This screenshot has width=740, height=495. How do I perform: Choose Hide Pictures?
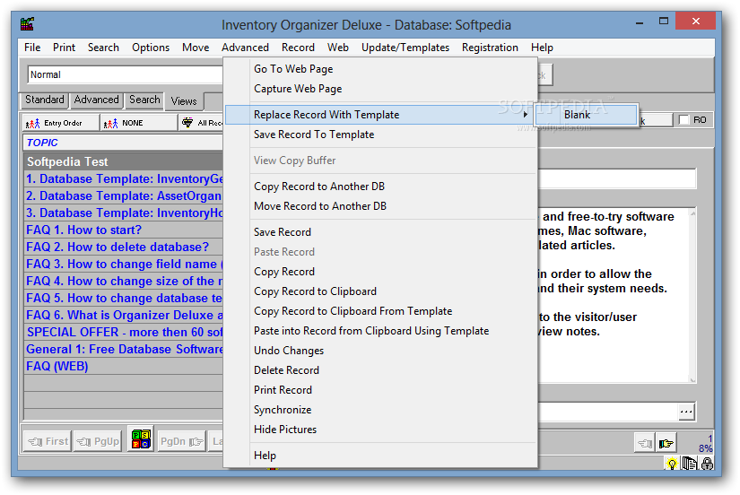coord(380,430)
